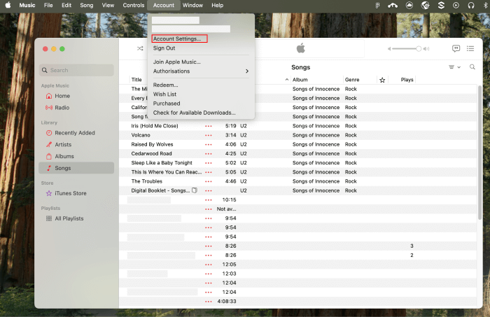This screenshot has height=317, width=490.
Task: Click the Genre column header
Action: pyautogui.click(x=352, y=80)
